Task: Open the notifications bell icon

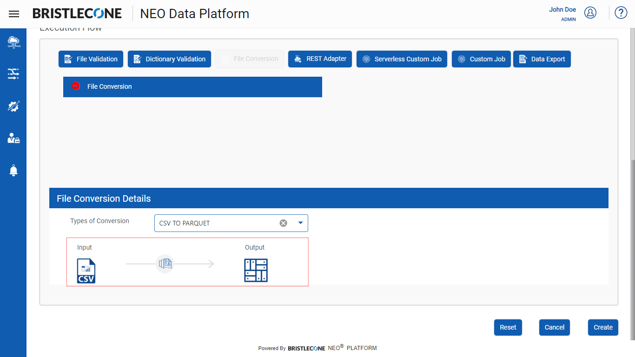Action: [x=13, y=170]
